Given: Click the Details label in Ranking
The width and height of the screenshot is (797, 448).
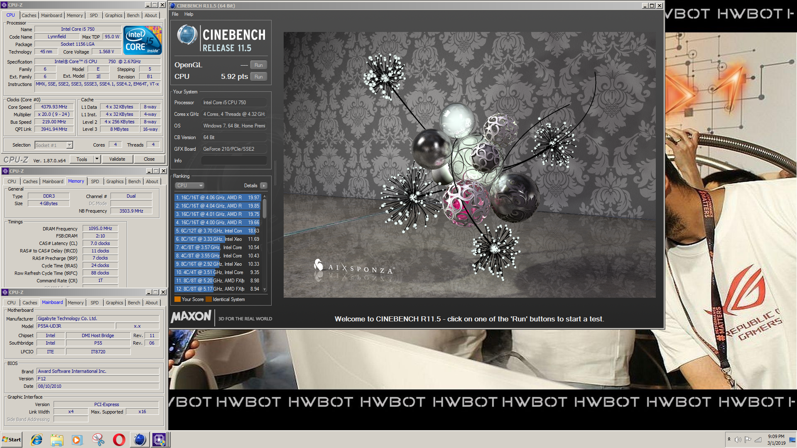Looking at the screenshot, I should pyautogui.click(x=250, y=186).
